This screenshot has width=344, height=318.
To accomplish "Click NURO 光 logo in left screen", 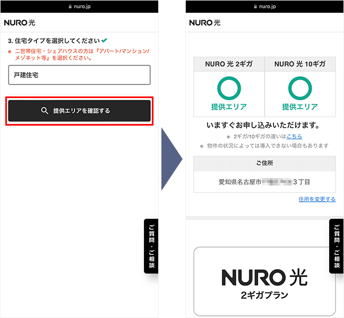I will click(20, 23).
